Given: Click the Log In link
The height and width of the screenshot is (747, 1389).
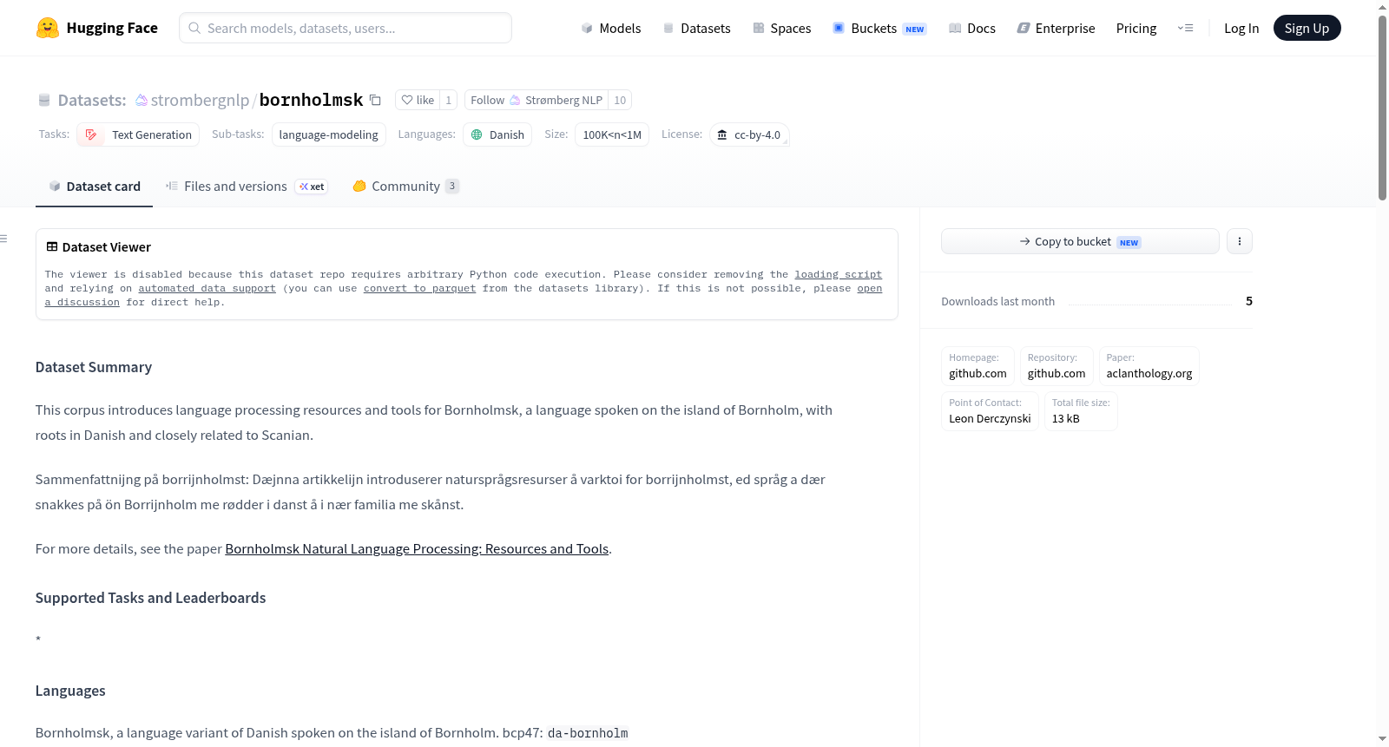Looking at the screenshot, I should [x=1241, y=28].
